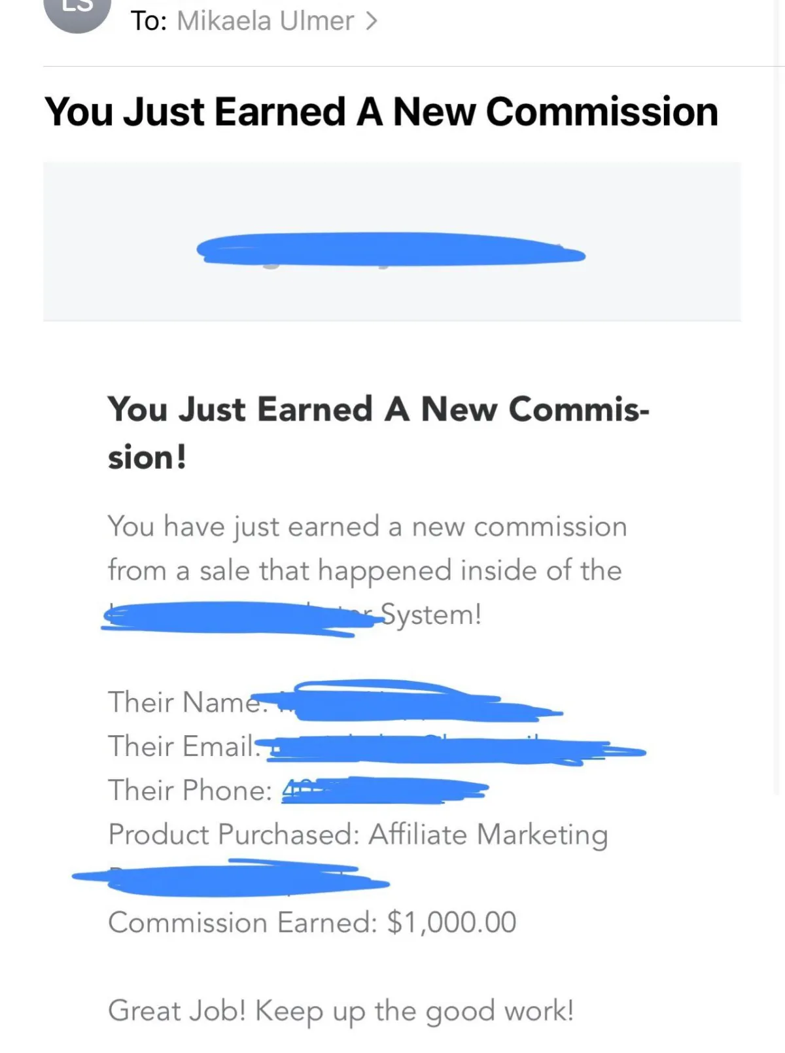Call the underlined phone number link
785x1053 pixels.
point(385,790)
